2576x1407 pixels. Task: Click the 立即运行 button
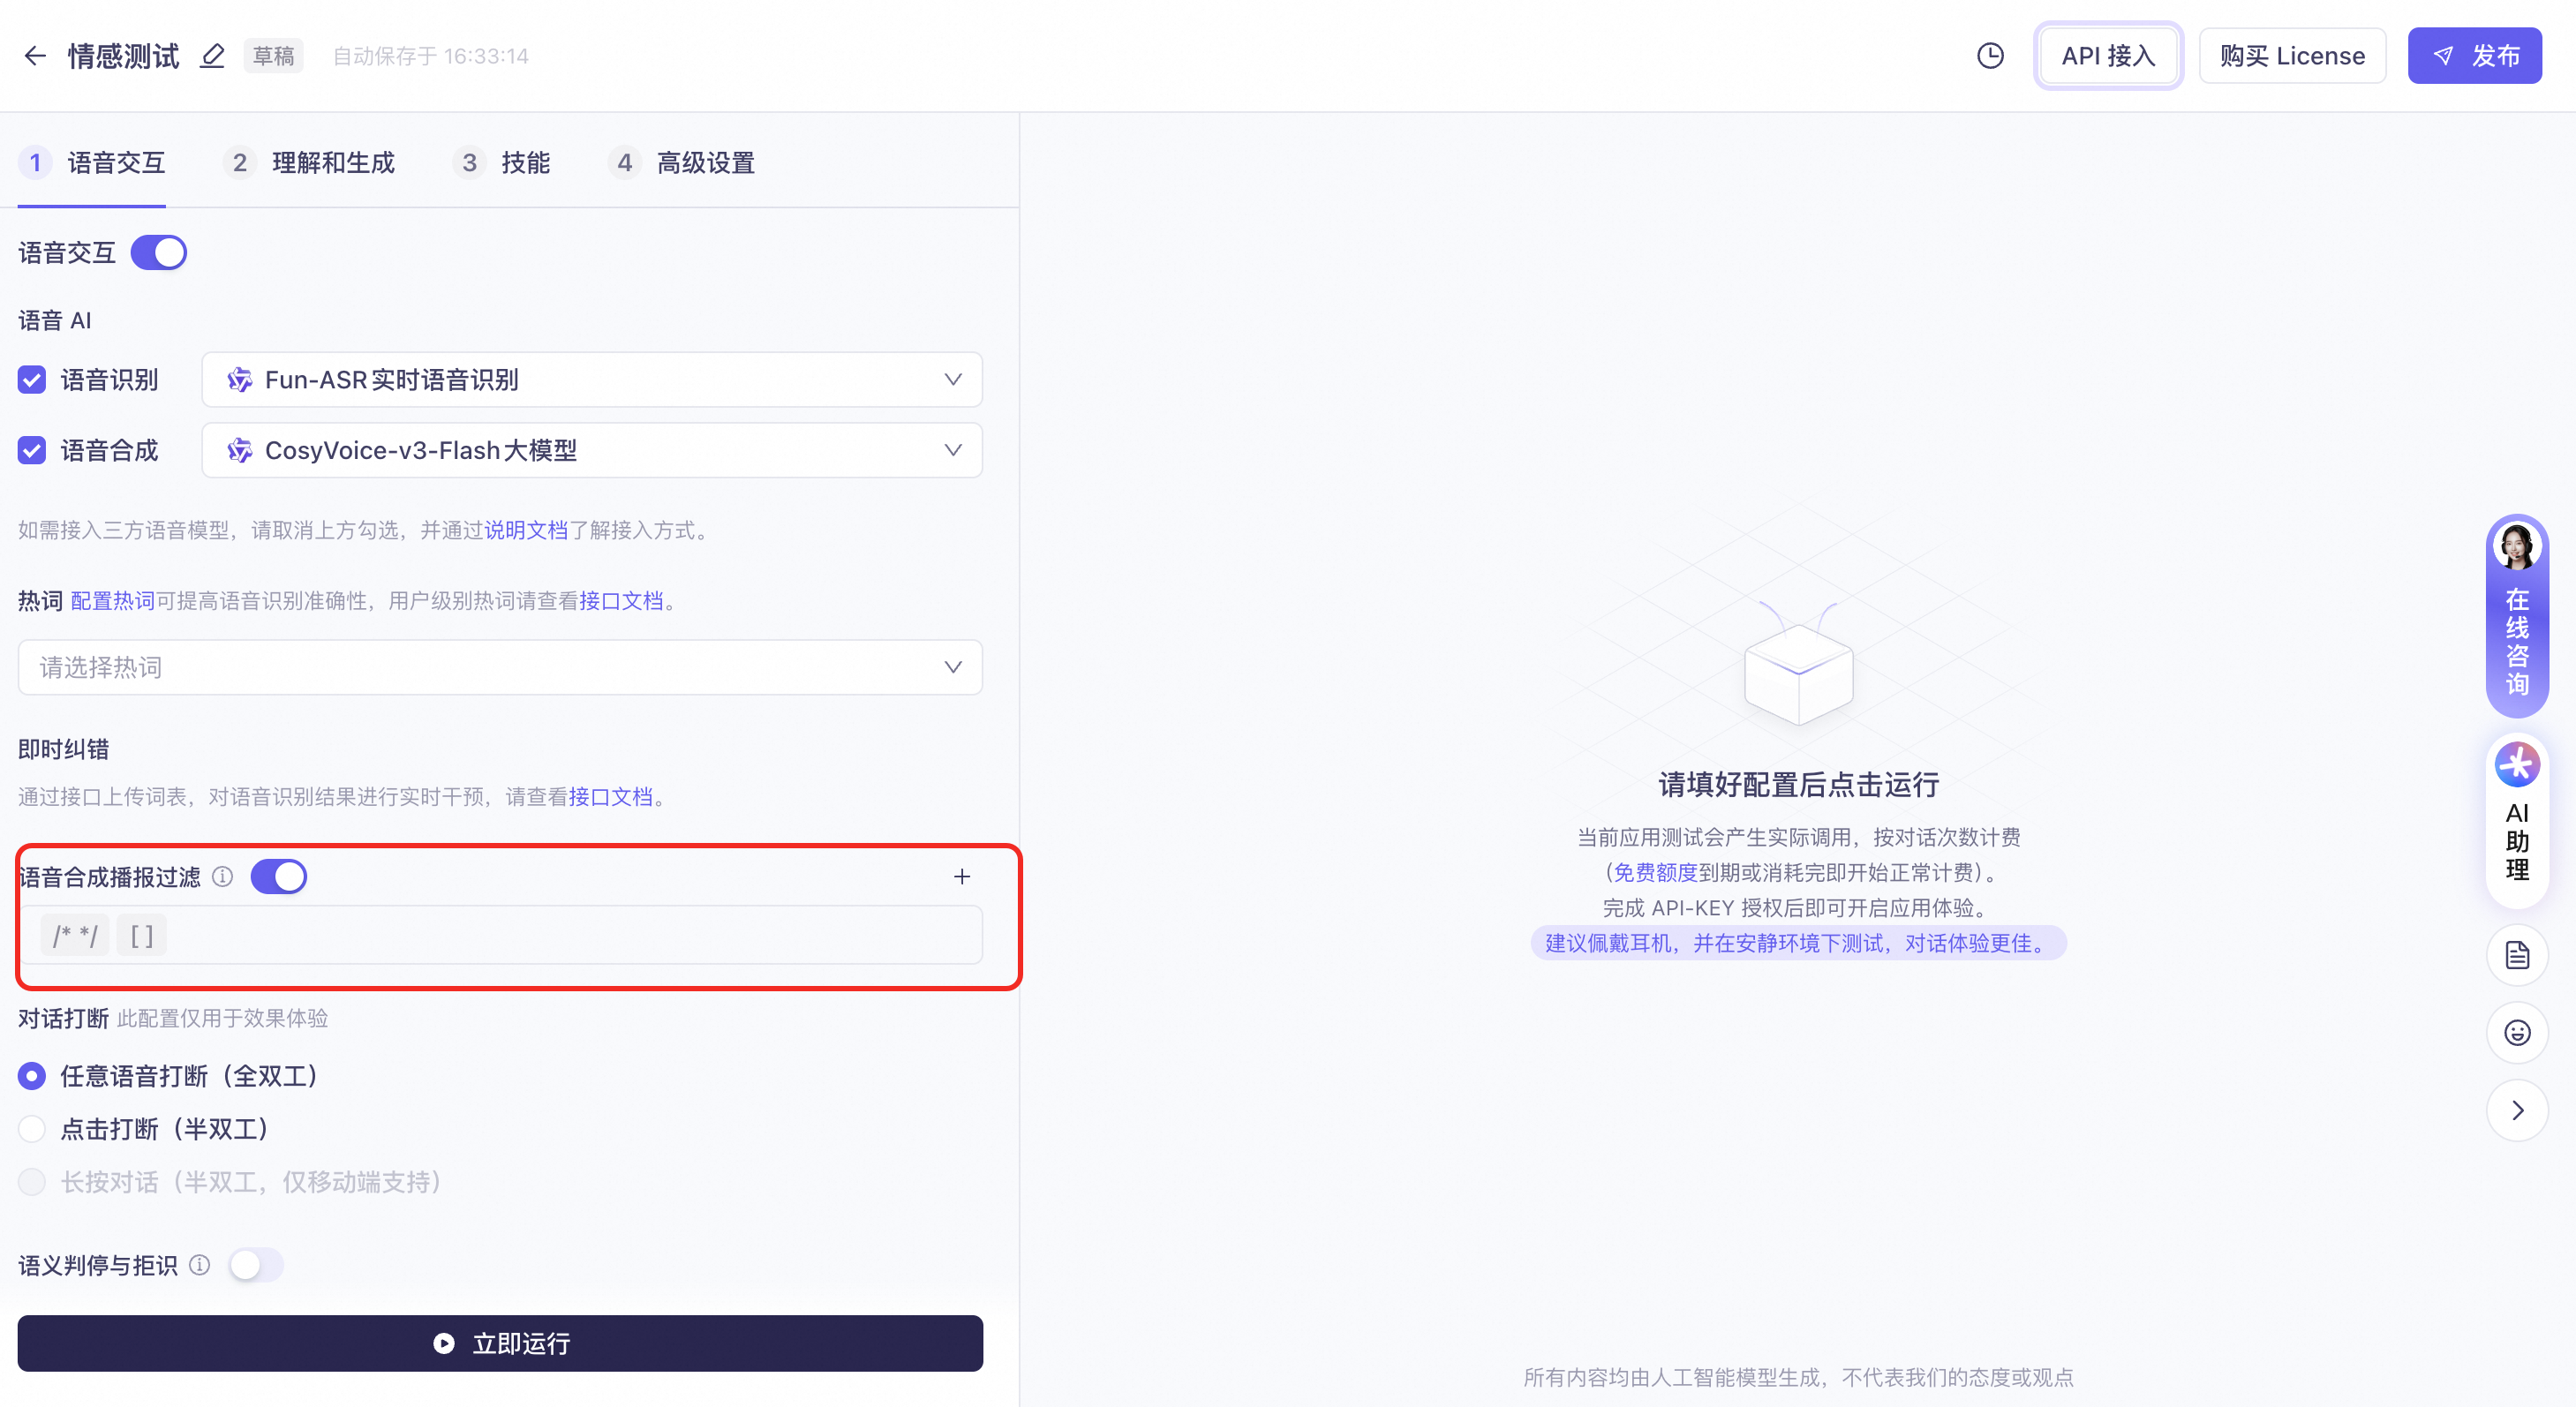[500, 1343]
